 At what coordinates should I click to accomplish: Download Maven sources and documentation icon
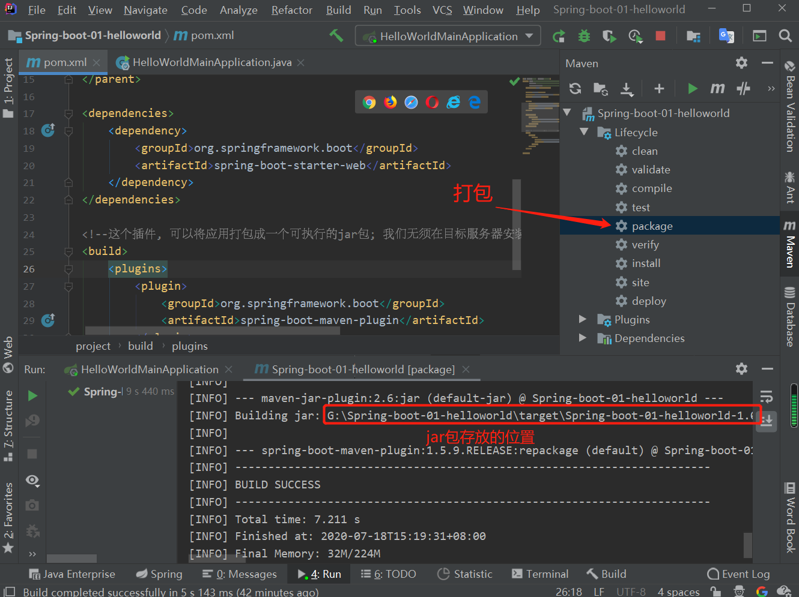627,89
